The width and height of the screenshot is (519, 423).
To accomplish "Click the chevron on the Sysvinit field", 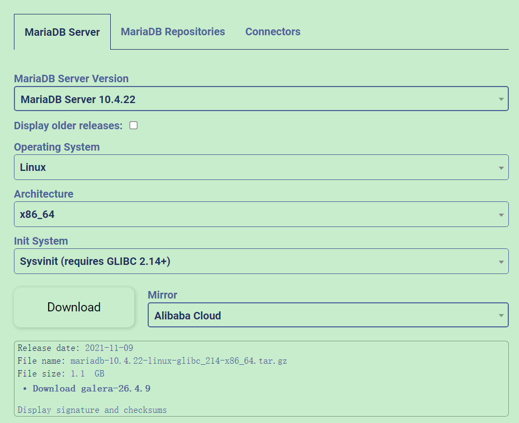I will (501, 261).
